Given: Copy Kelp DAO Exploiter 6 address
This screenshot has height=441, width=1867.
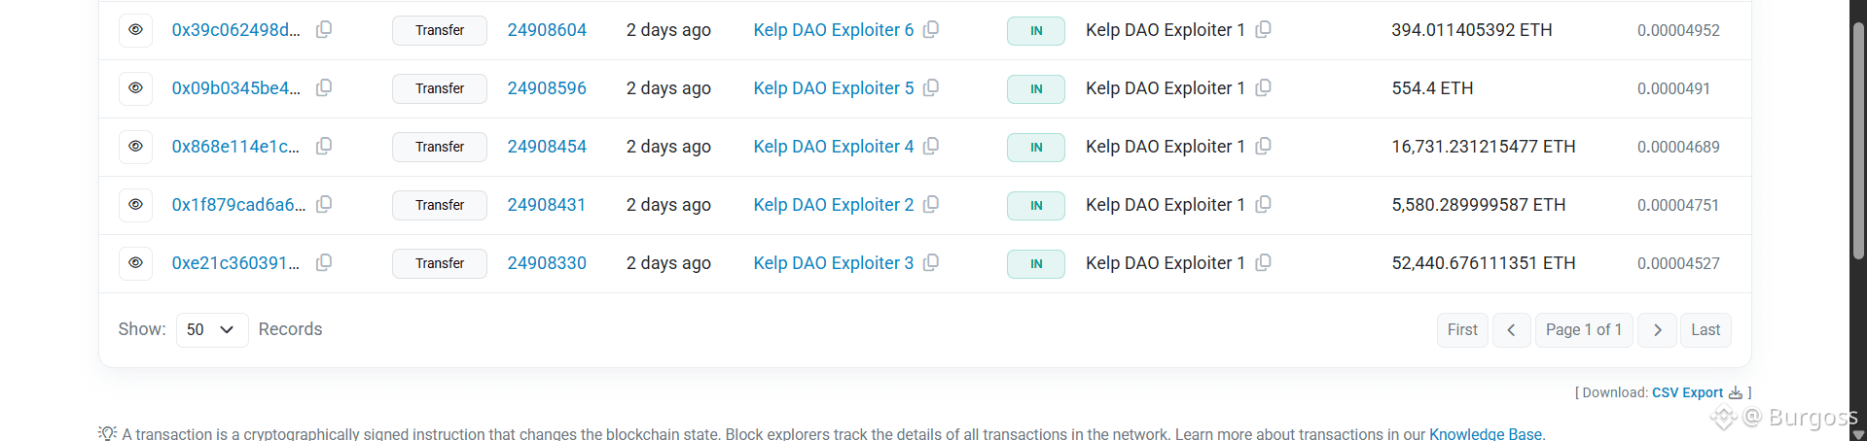Looking at the screenshot, I should (x=931, y=29).
